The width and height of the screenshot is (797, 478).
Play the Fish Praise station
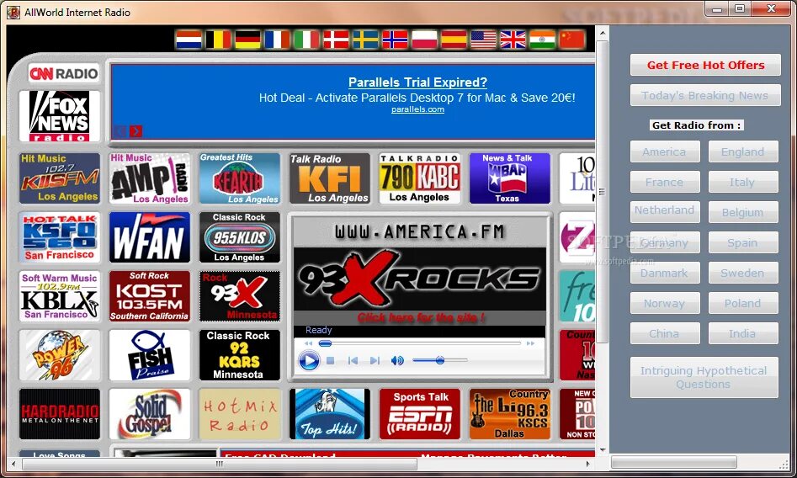click(150, 355)
